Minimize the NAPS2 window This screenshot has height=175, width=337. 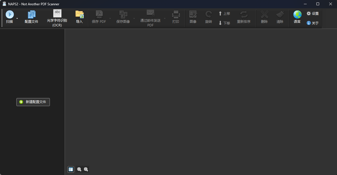tap(305, 4)
